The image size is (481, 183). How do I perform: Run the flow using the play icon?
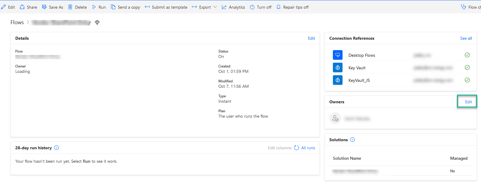pos(94,7)
